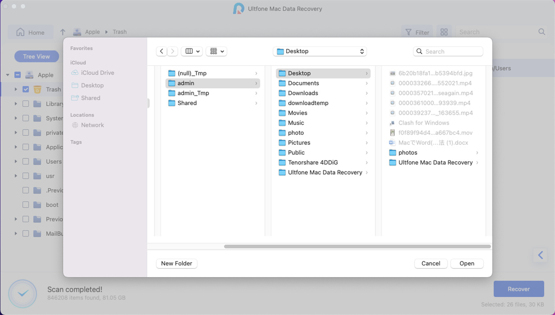This screenshot has width=555, height=315.
Task: Click the Home button in Ultfone
Action: tap(30, 32)
